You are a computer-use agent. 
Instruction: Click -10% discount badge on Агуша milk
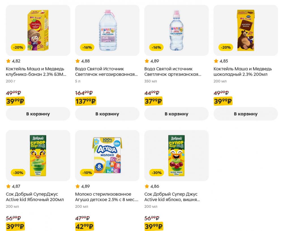[87, 173]
